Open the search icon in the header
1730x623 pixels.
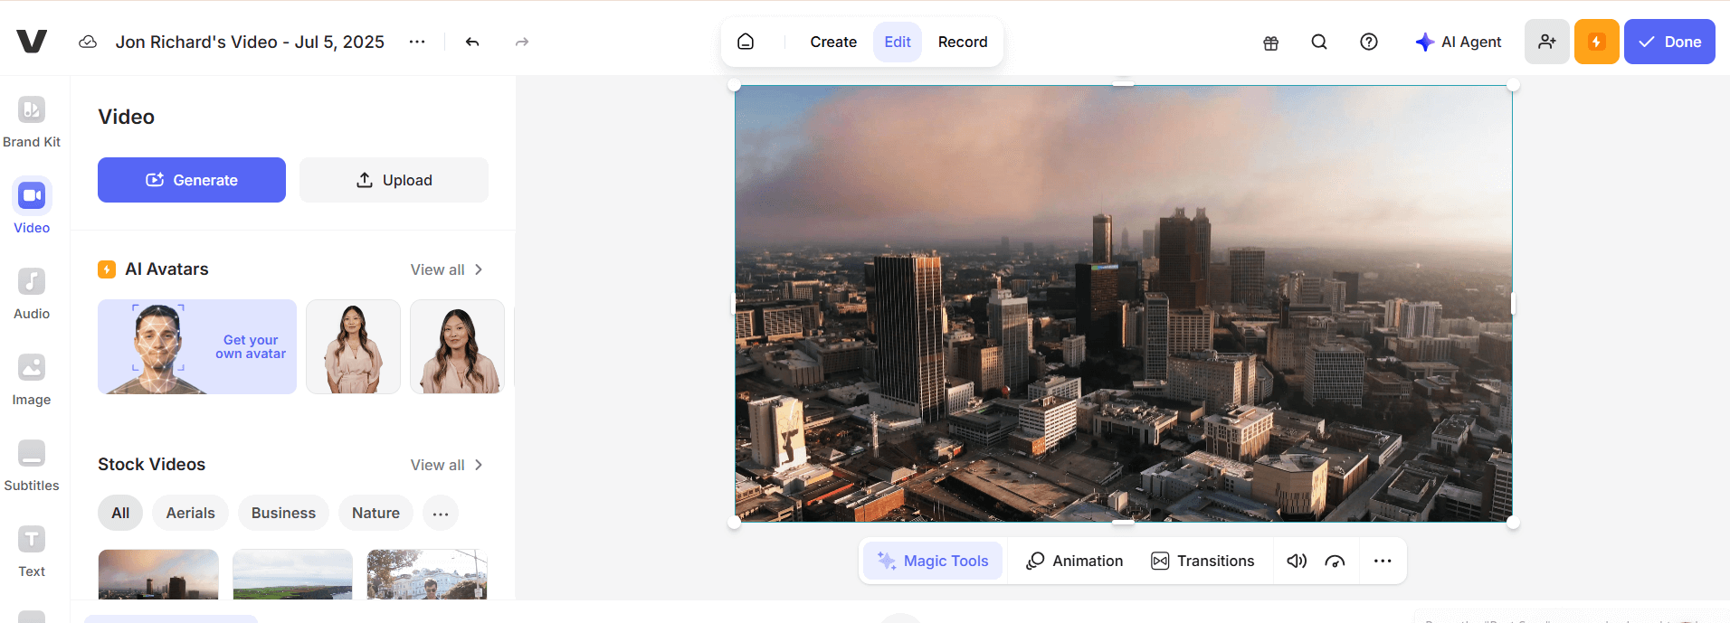[x=1319, y=42]
